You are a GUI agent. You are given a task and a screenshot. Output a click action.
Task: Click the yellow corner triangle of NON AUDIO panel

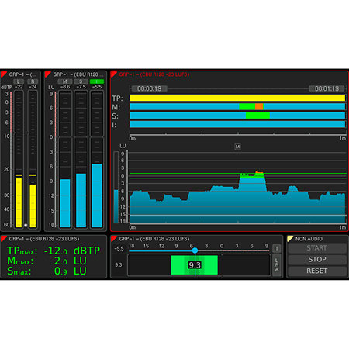tap(290, 238)
